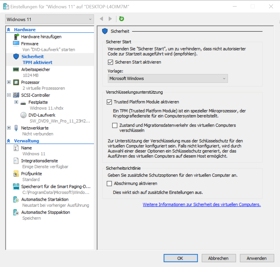280x267 pixels.
Task: Click the 'Nicht verbunden' network status text
Action: tap(38, 134)
